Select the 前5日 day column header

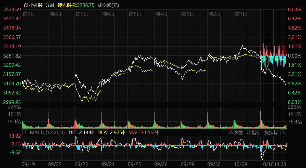click(135, 14)
